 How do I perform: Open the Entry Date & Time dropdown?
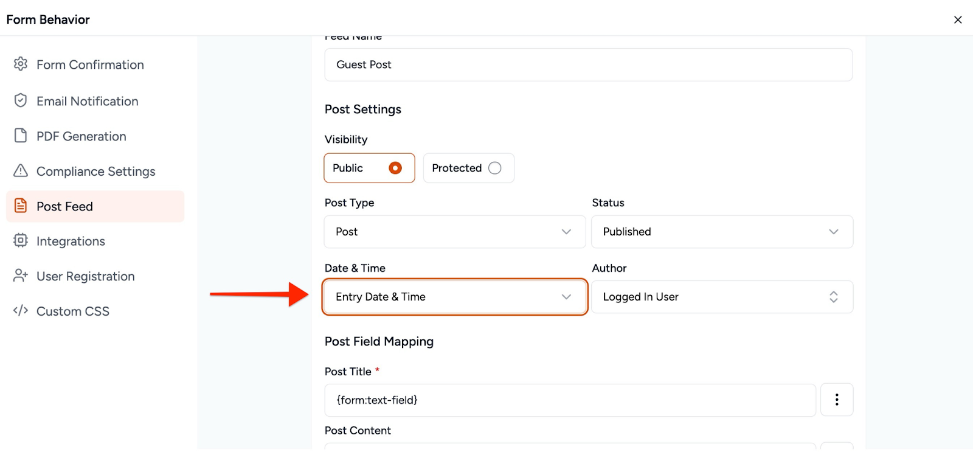pyautogui.click(x=454, y=297)
